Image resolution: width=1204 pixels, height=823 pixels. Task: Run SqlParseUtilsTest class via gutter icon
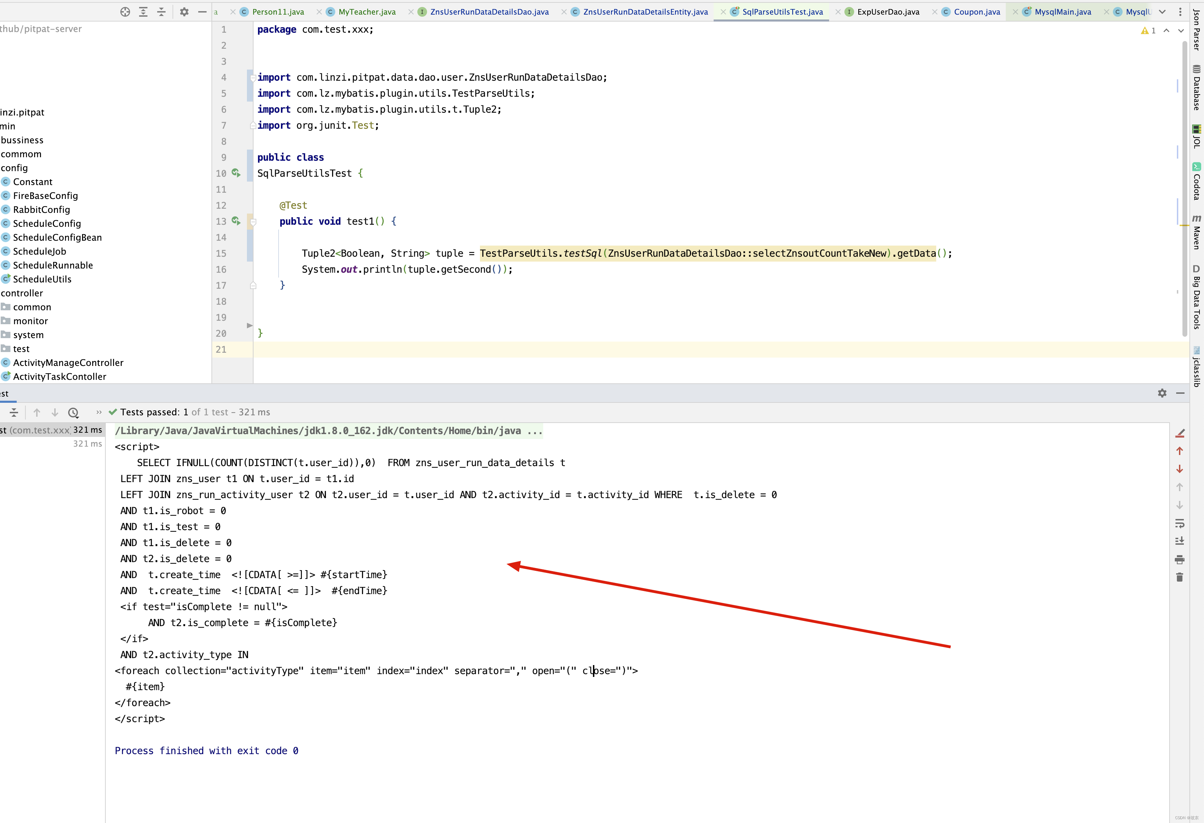236,173
